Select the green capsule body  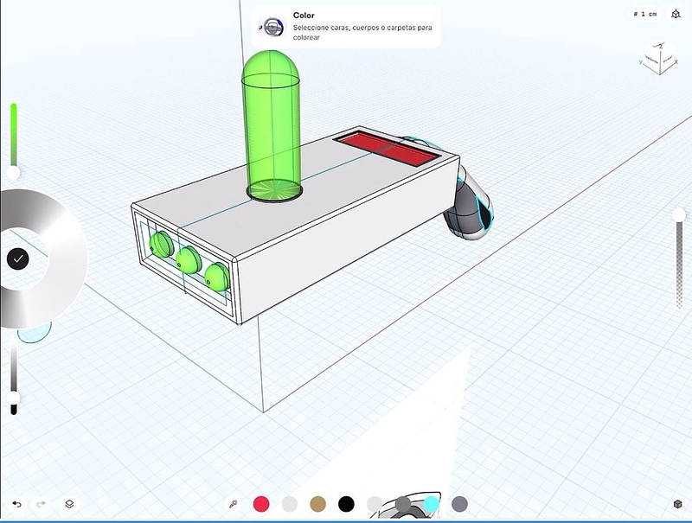click(x=272, y=124)
